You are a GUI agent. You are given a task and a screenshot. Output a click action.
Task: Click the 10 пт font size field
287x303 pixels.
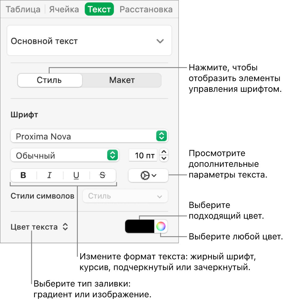[x=143, y=155]
